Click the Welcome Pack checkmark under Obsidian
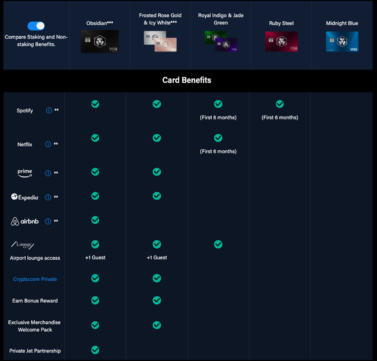 click(95, 325)
